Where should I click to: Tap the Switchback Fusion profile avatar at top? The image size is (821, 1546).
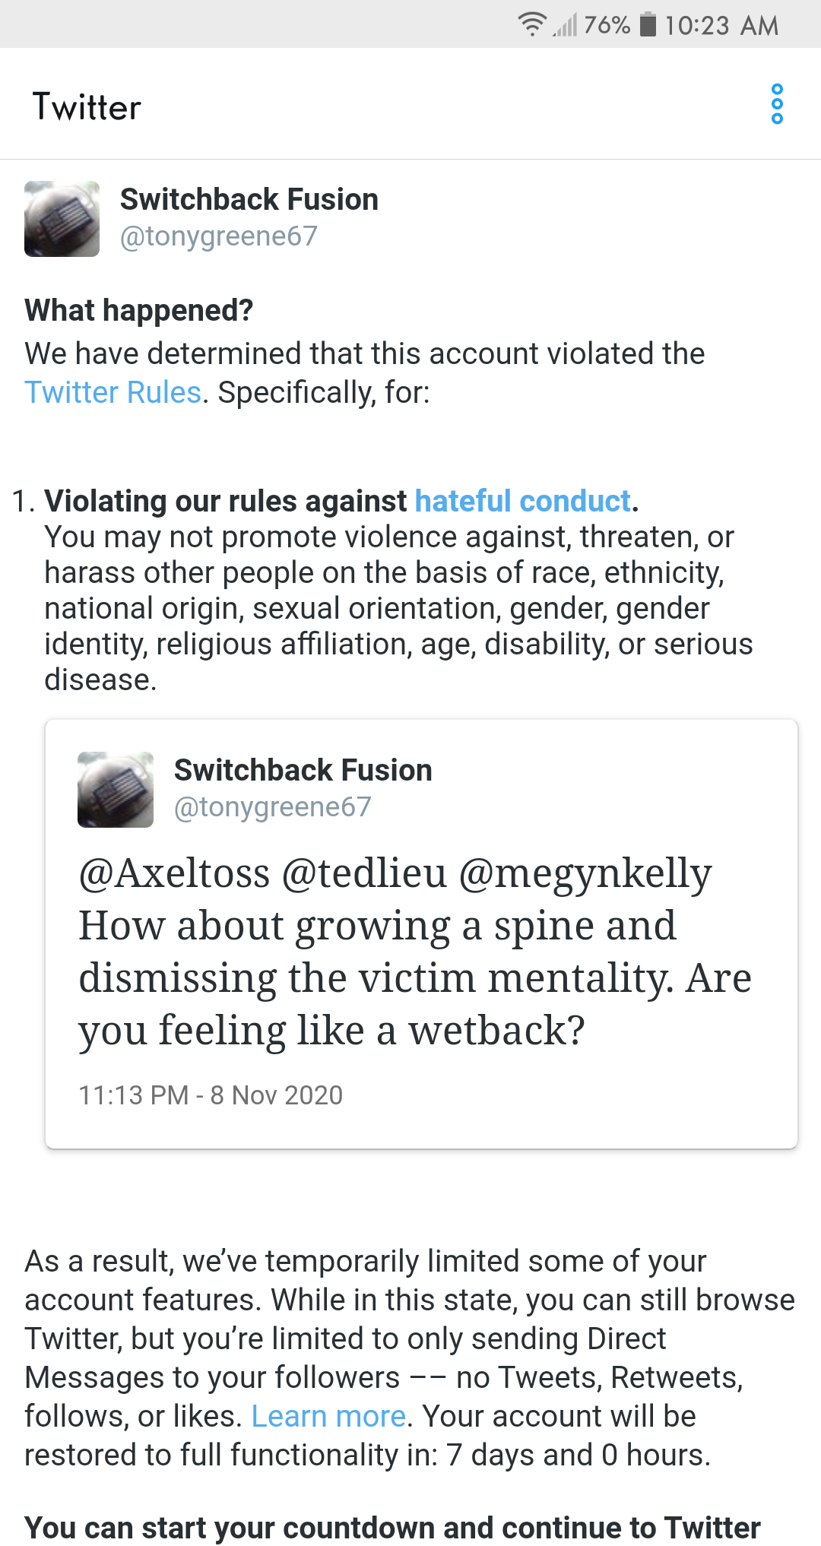pyautogui.click(x=62, y=219)
